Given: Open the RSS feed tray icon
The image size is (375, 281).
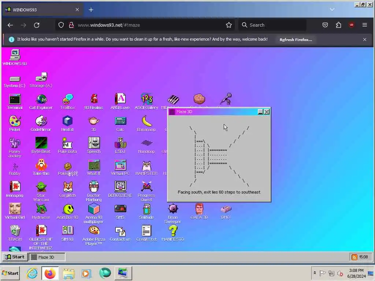Looking at the screenshot, I should [354, 257].
